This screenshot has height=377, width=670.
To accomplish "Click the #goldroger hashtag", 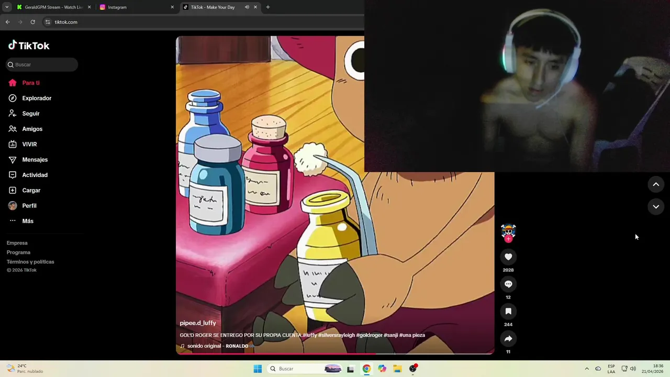I will [369, 335].
